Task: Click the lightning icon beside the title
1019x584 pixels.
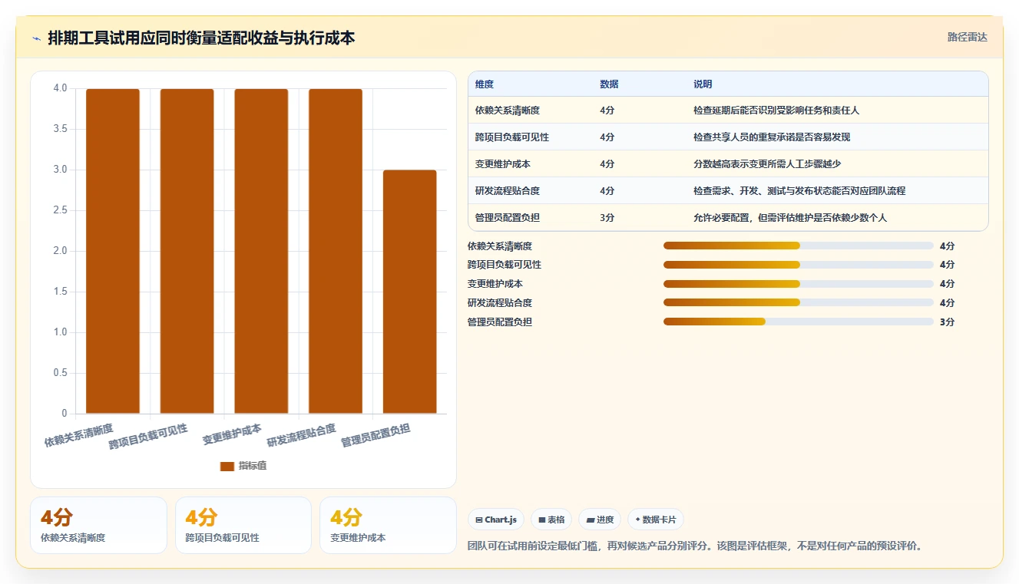Action: click(x=36, y=38)
